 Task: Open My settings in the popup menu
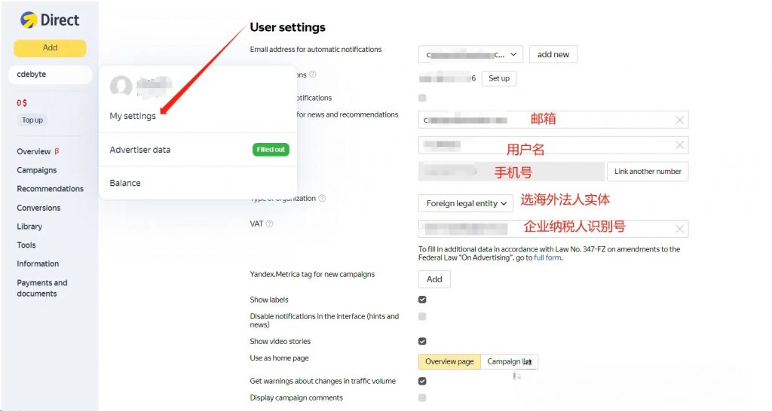133,116
